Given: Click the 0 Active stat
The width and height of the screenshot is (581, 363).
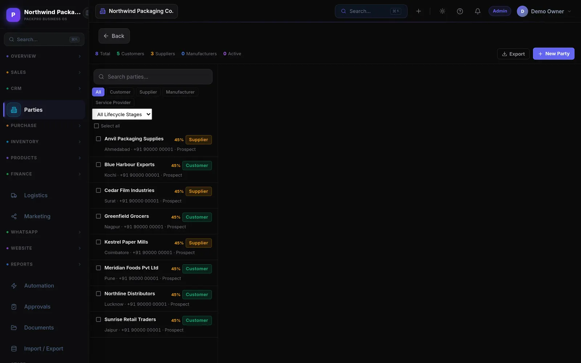Looking at the screenshot, I should pyautogui.click(x=232, y=54).
